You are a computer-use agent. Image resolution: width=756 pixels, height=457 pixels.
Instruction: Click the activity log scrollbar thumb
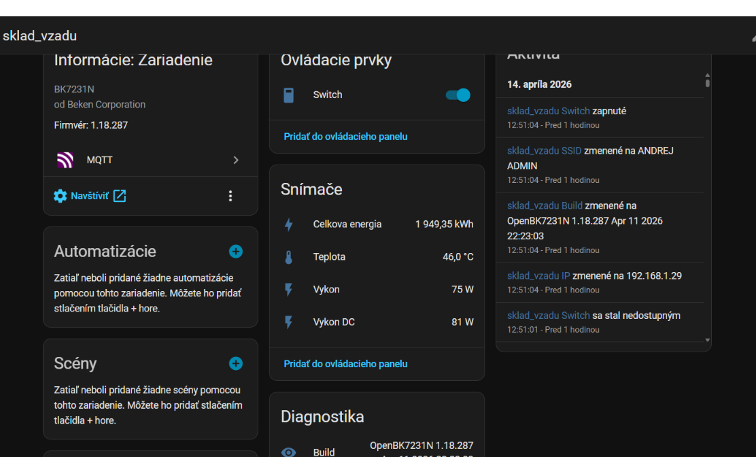coord(707,83)
